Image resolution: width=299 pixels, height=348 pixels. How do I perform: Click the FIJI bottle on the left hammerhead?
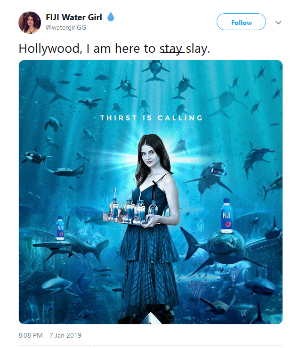pos(60,228)
